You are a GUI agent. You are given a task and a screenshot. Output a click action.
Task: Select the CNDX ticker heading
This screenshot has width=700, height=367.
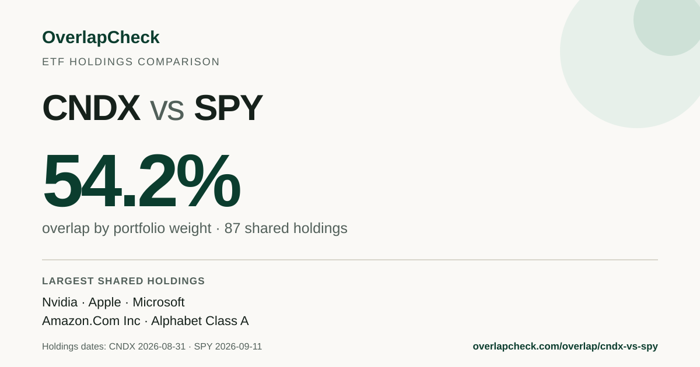[91, 108]
